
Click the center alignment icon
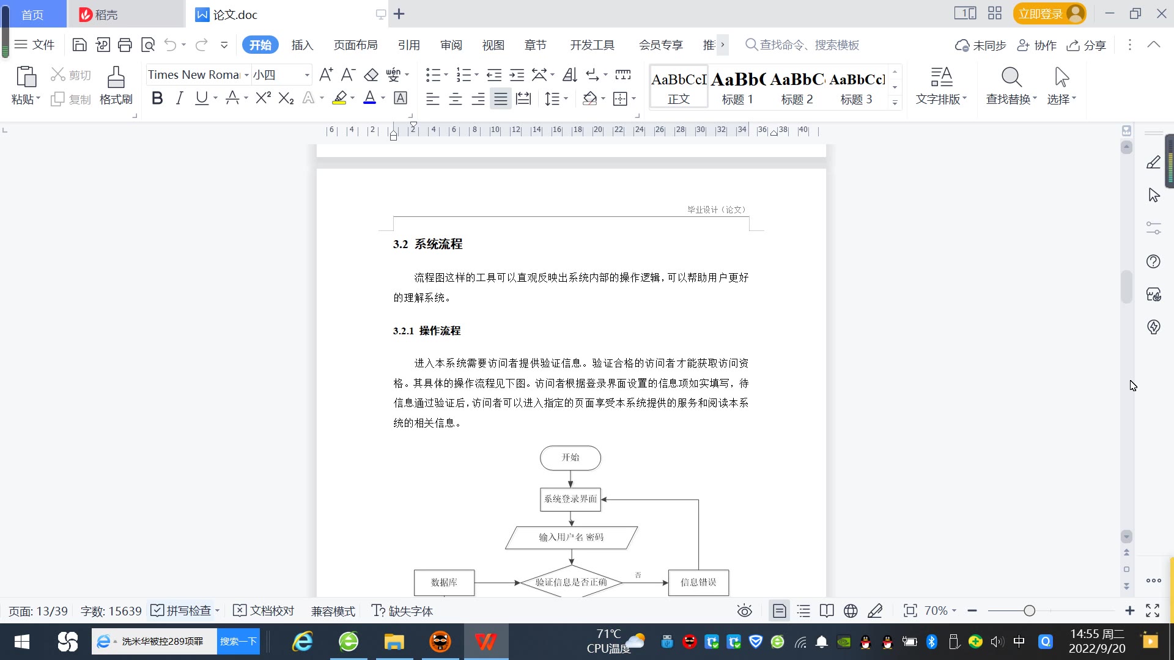point(455,98)
